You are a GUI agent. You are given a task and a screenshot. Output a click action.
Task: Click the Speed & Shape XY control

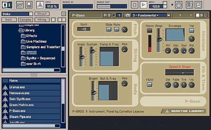(180, 73)
